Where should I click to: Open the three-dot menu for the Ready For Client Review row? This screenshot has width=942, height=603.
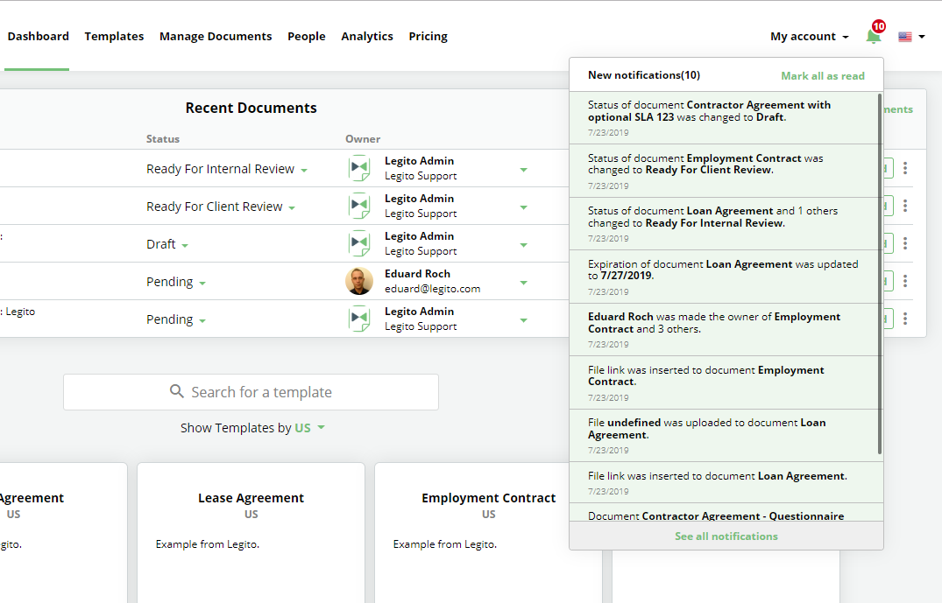(904, 206)
